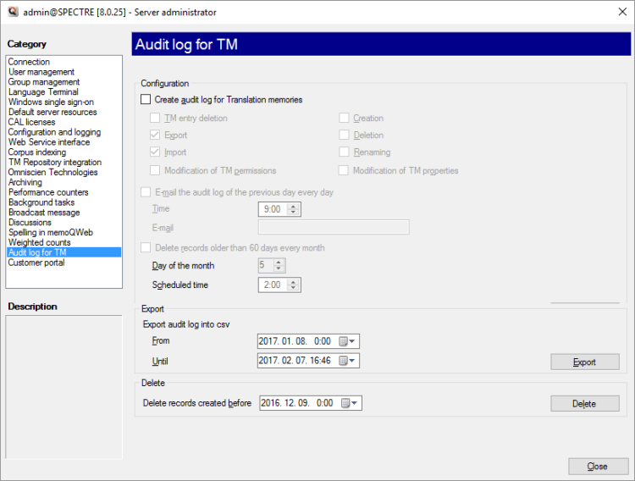635x481 pixels.
Task: Toggle the Export audit checkbox
Action: tap(155, 135)
